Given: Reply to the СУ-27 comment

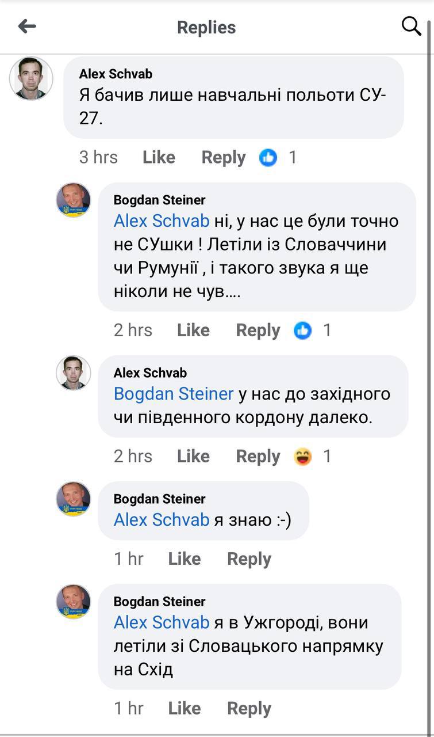Looking at the screenshot, I should coord(223,157).
